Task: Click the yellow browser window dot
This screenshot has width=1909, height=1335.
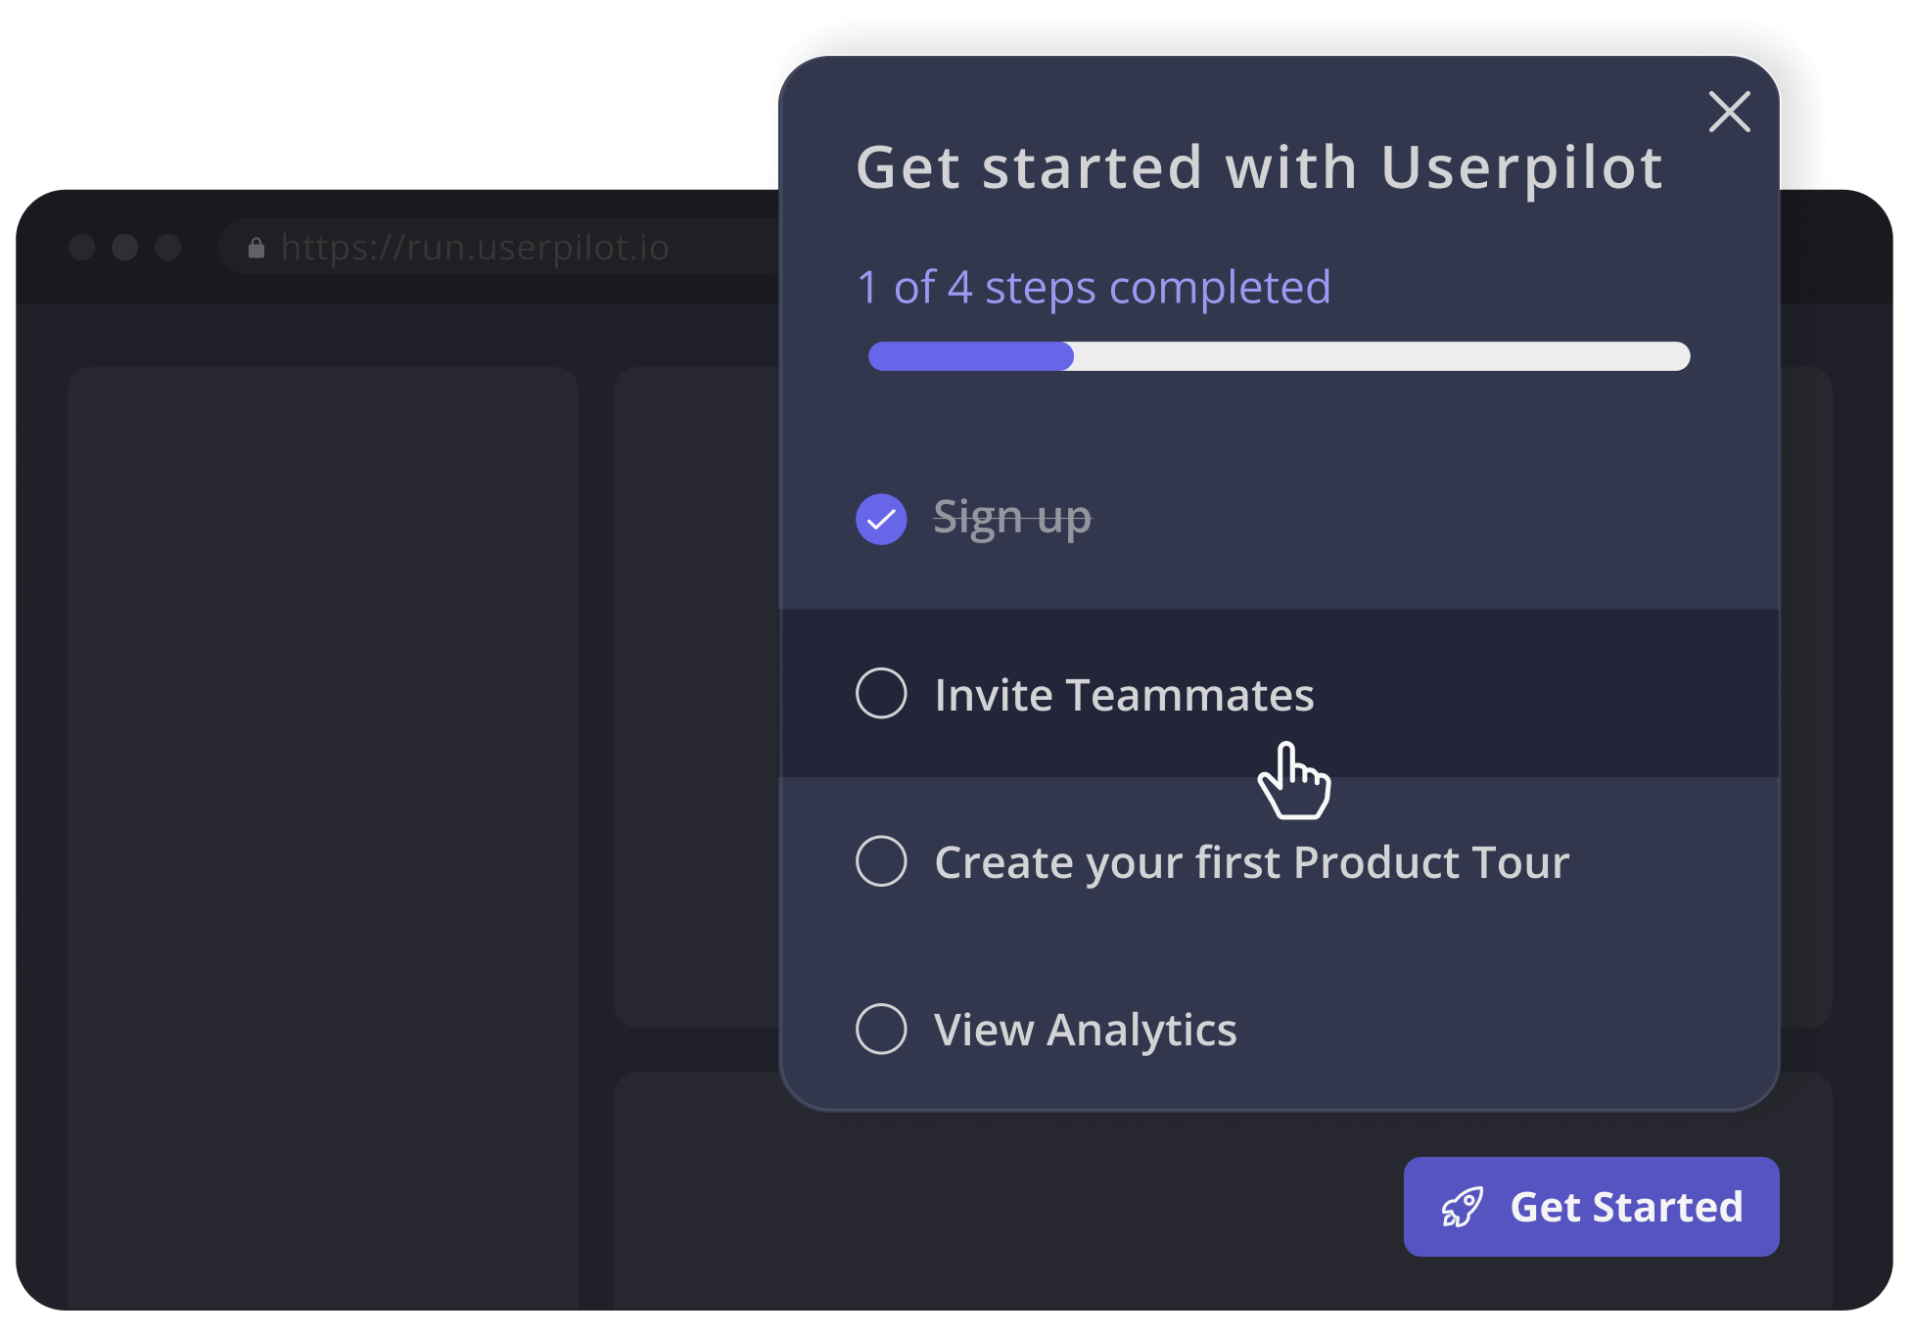Action: point(126,248)
